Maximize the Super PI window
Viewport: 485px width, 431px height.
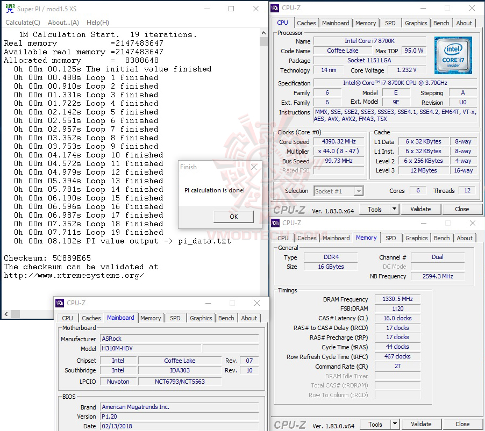231,9
